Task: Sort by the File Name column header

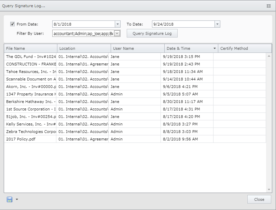Action: tap(30, 48)
